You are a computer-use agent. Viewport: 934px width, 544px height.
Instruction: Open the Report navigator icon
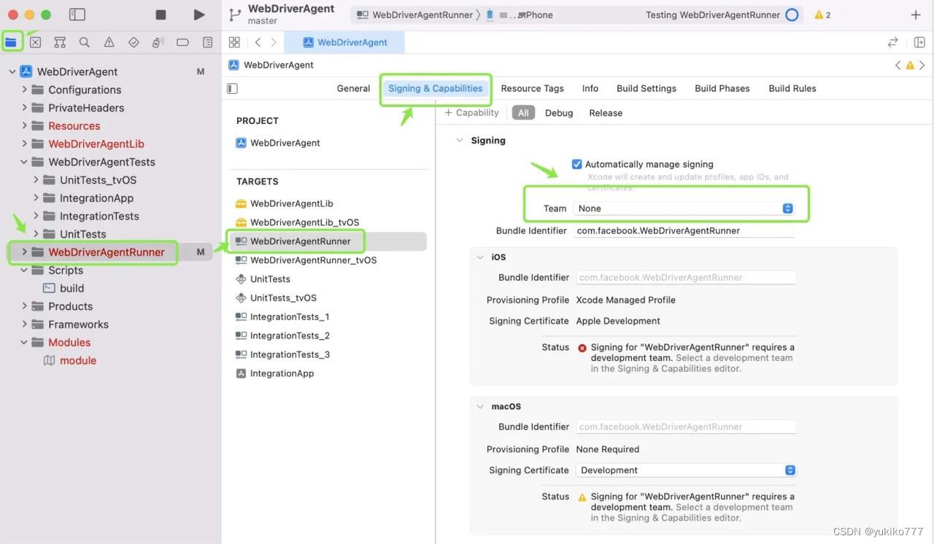point(208,42)
